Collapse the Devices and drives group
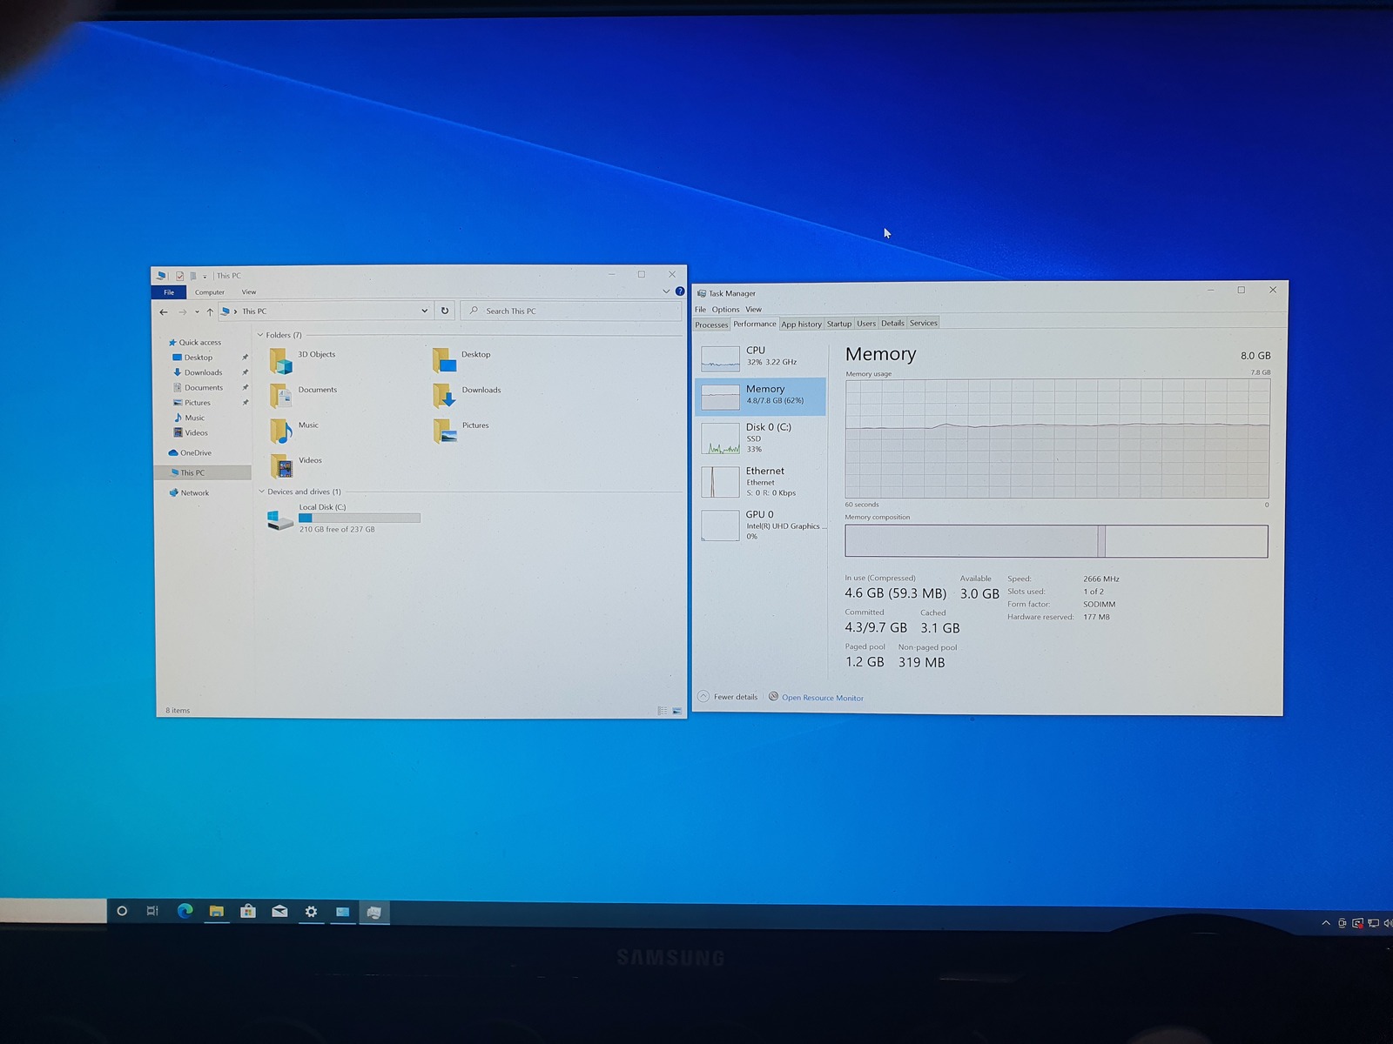The height and width of the screenshot is (1044, 1393). point(261,492)
